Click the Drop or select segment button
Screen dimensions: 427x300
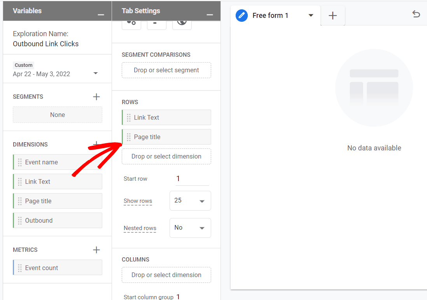coord(166,70)
